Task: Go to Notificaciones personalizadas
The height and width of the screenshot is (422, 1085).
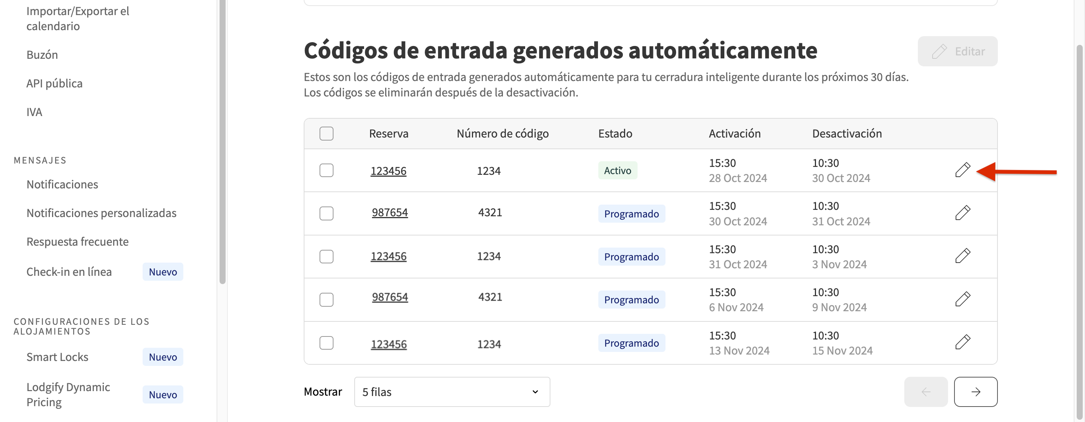Action: [x=101, y=213]
